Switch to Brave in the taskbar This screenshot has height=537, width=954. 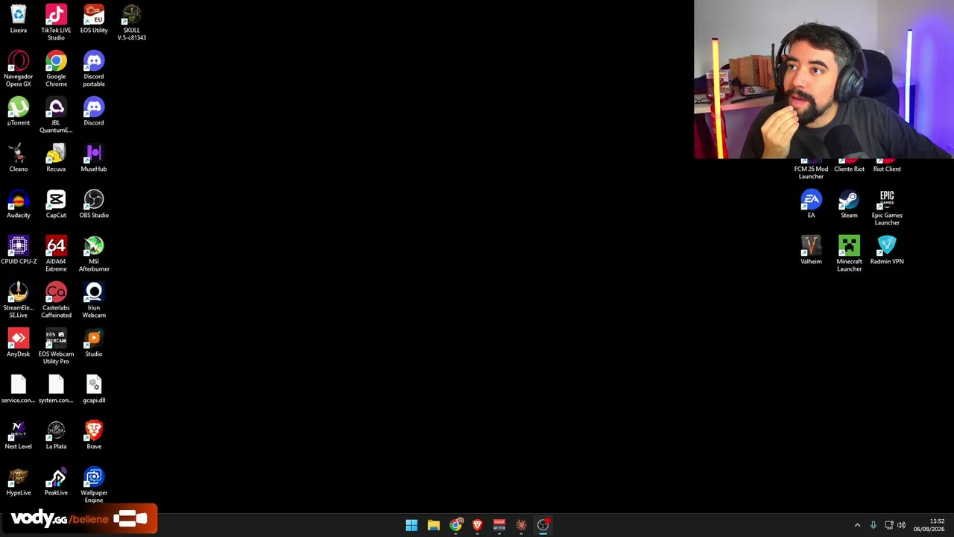pyautogui.click(x=477, y=525)
